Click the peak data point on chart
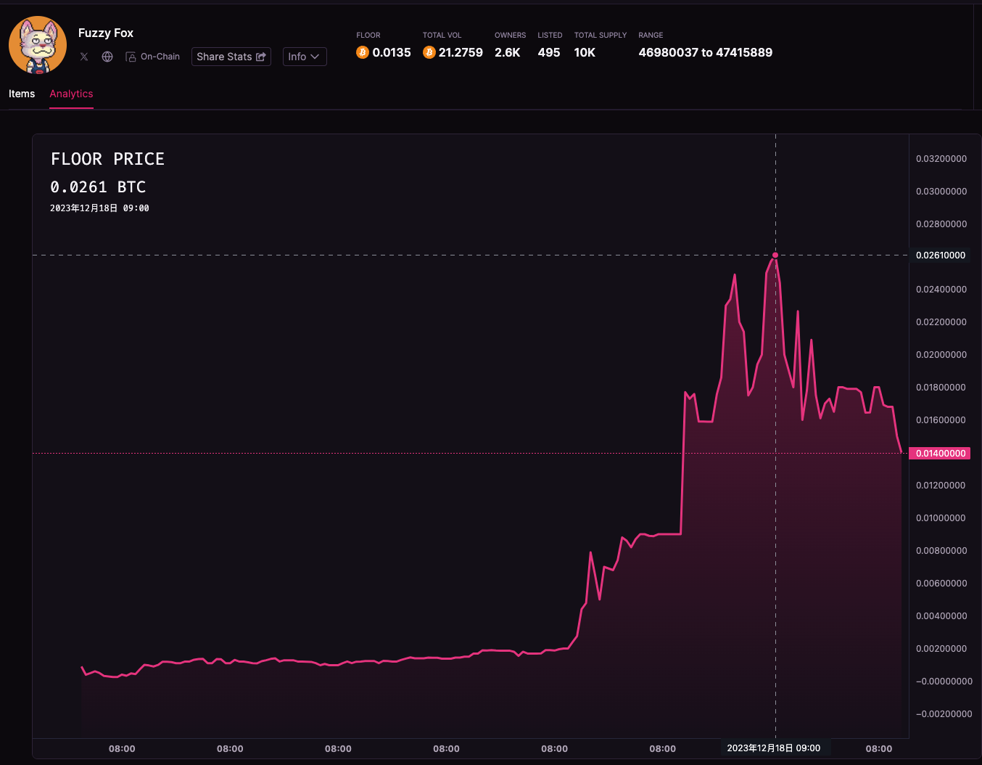The height and width of the screenshot is (765, 982). tap(775, 255)
